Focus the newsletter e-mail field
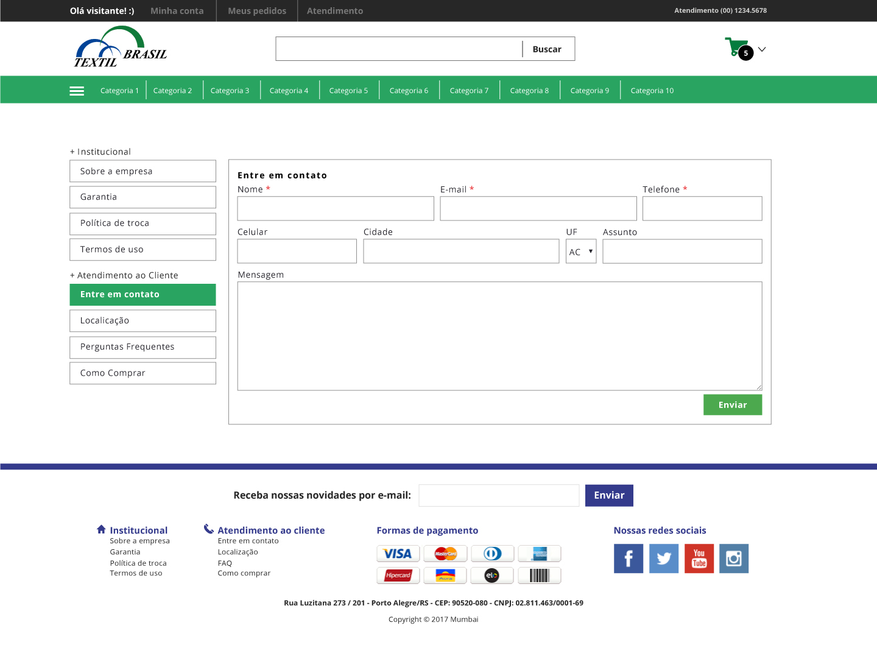Viewport: 877px width, 665px height. pos(499,496)
